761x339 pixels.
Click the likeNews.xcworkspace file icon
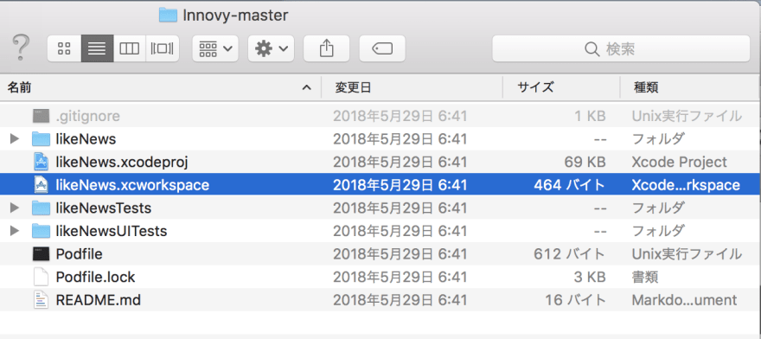[42, 184]
